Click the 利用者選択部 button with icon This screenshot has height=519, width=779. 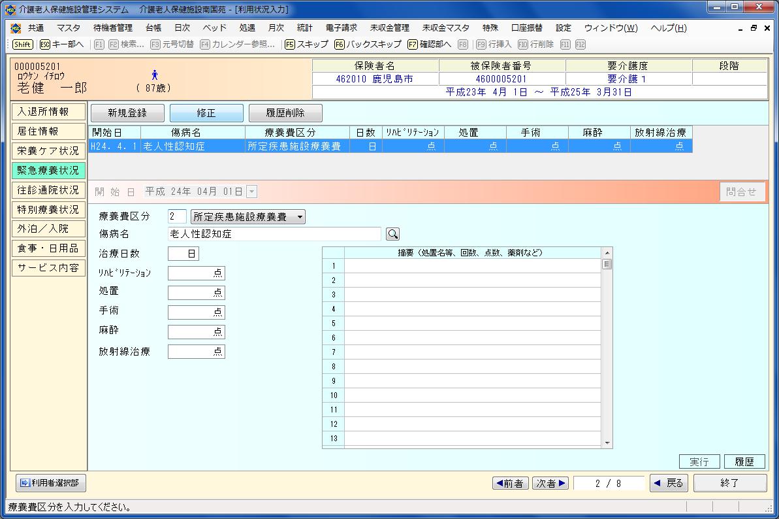(x=50, y=483)
